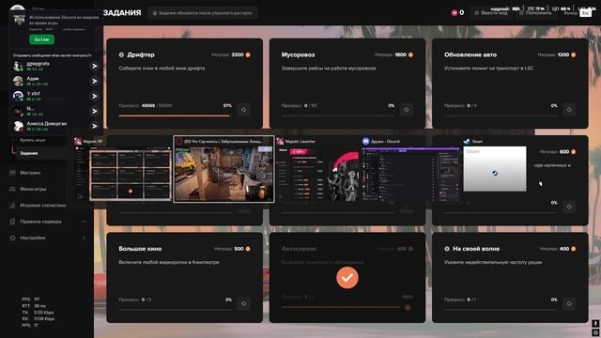Screen dimensions: 601x338
Task: Switch to Discord window thumbnail
Action: 410,174
